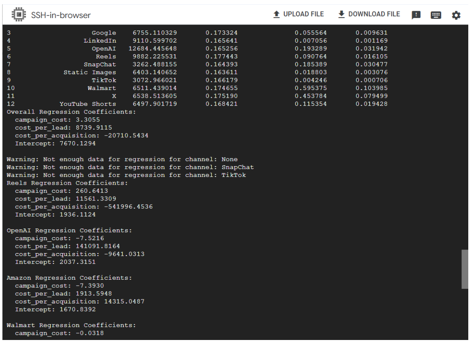Image resolution: width=470 pixels, height=343 pixels.
Task: Click the Intercept: 7670.1294 line
Action: [55, 143]
